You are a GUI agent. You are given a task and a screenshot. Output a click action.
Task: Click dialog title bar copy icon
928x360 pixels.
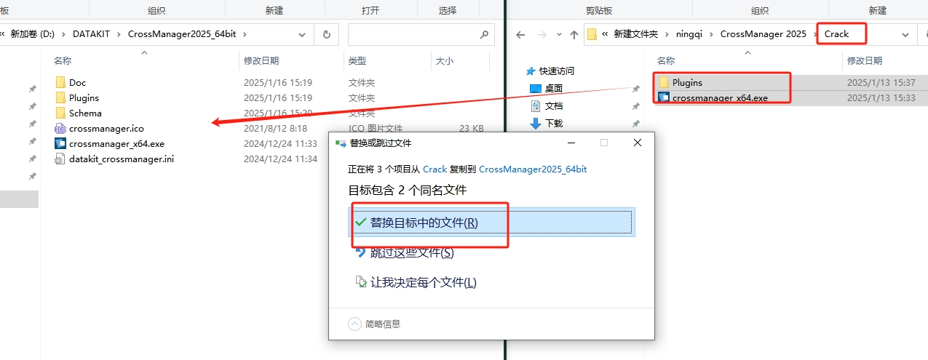(341, 143)
